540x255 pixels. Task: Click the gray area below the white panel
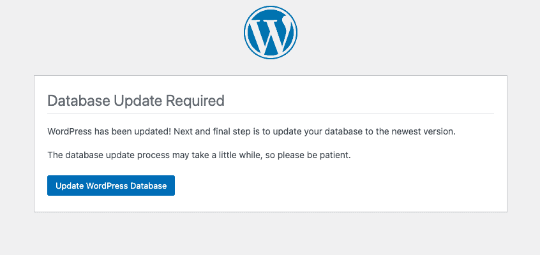tap(270, 236)
